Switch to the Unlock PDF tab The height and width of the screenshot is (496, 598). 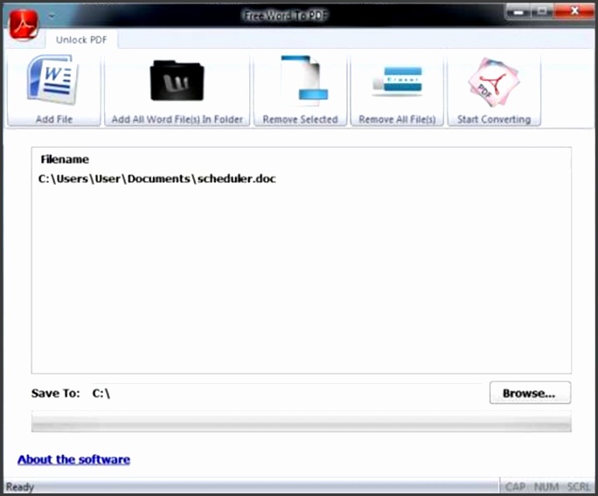pos(81,39)
